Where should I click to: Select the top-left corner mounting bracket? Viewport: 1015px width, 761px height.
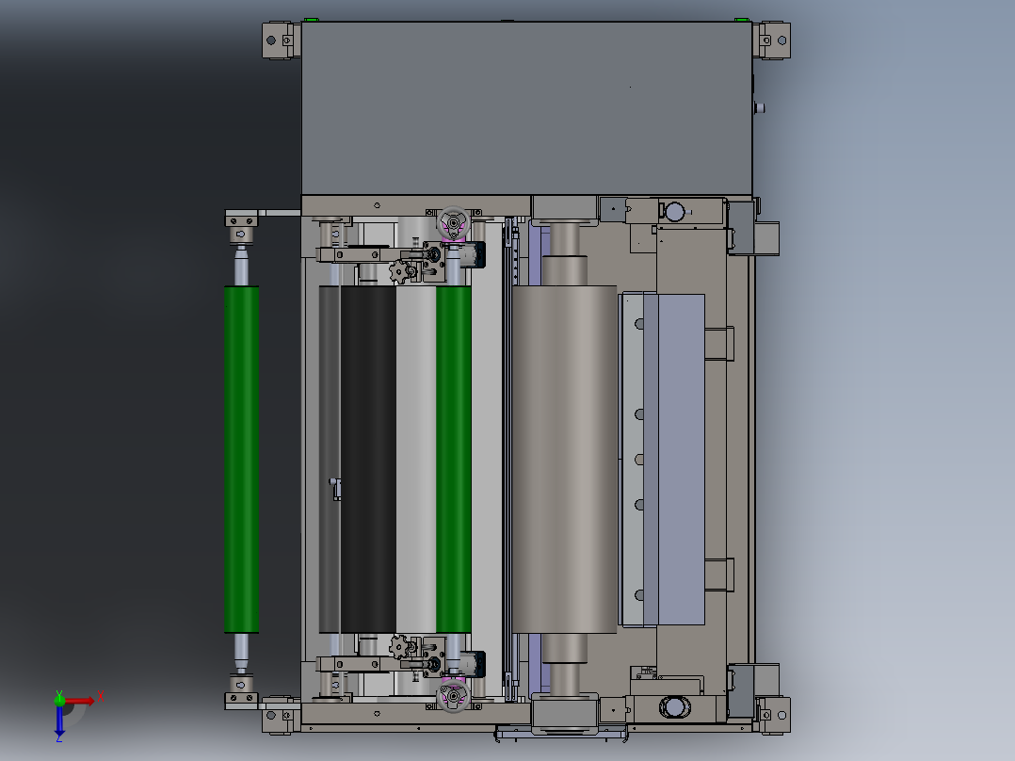[x=281, y=40]
